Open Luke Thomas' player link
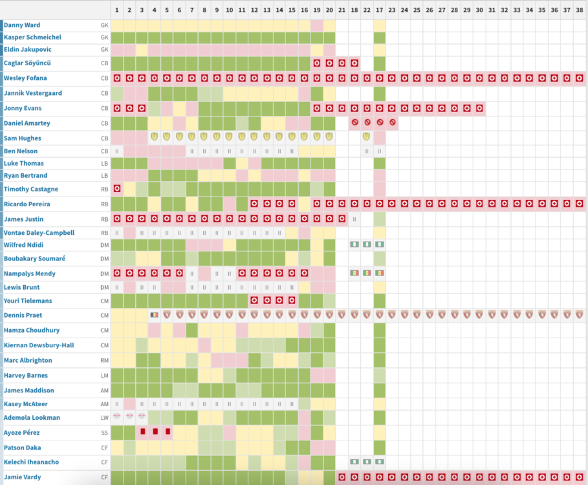 pyautogui.click(x=24, y=163)
